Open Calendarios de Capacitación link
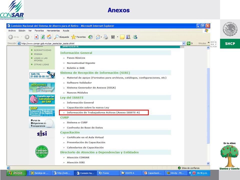The height and width of the screenshot is (180, 240). coord(85,147)
